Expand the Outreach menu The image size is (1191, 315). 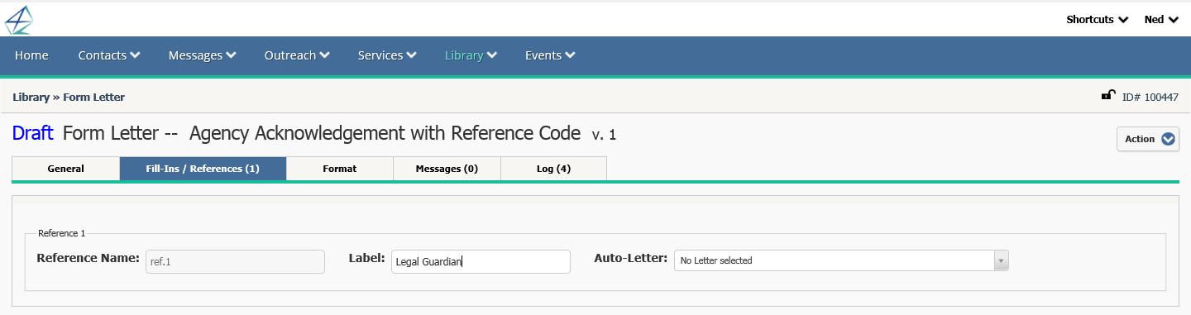[298, 55]
